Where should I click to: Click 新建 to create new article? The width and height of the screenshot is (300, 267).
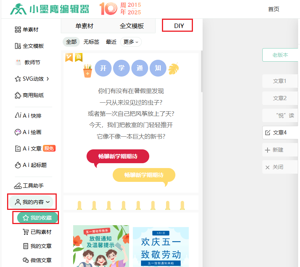coord(278,150)
